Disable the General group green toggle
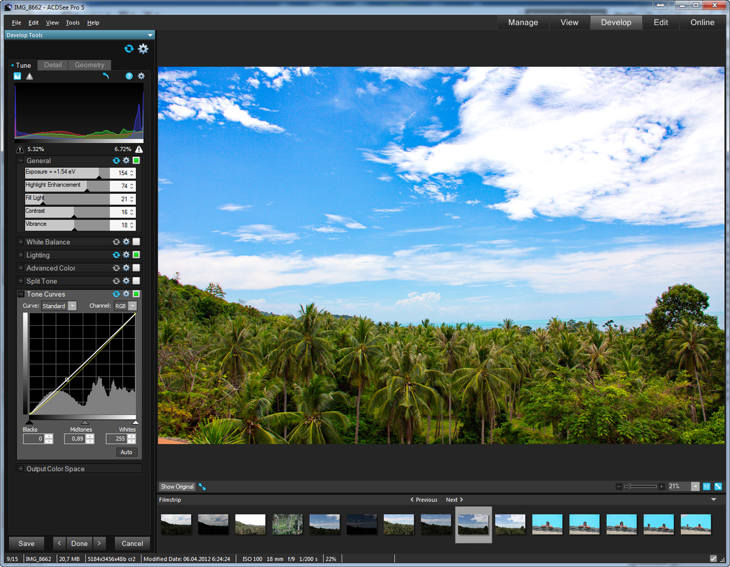Image resolution: width=730 pixels, height=567 pixels. (x=136, y=161)
